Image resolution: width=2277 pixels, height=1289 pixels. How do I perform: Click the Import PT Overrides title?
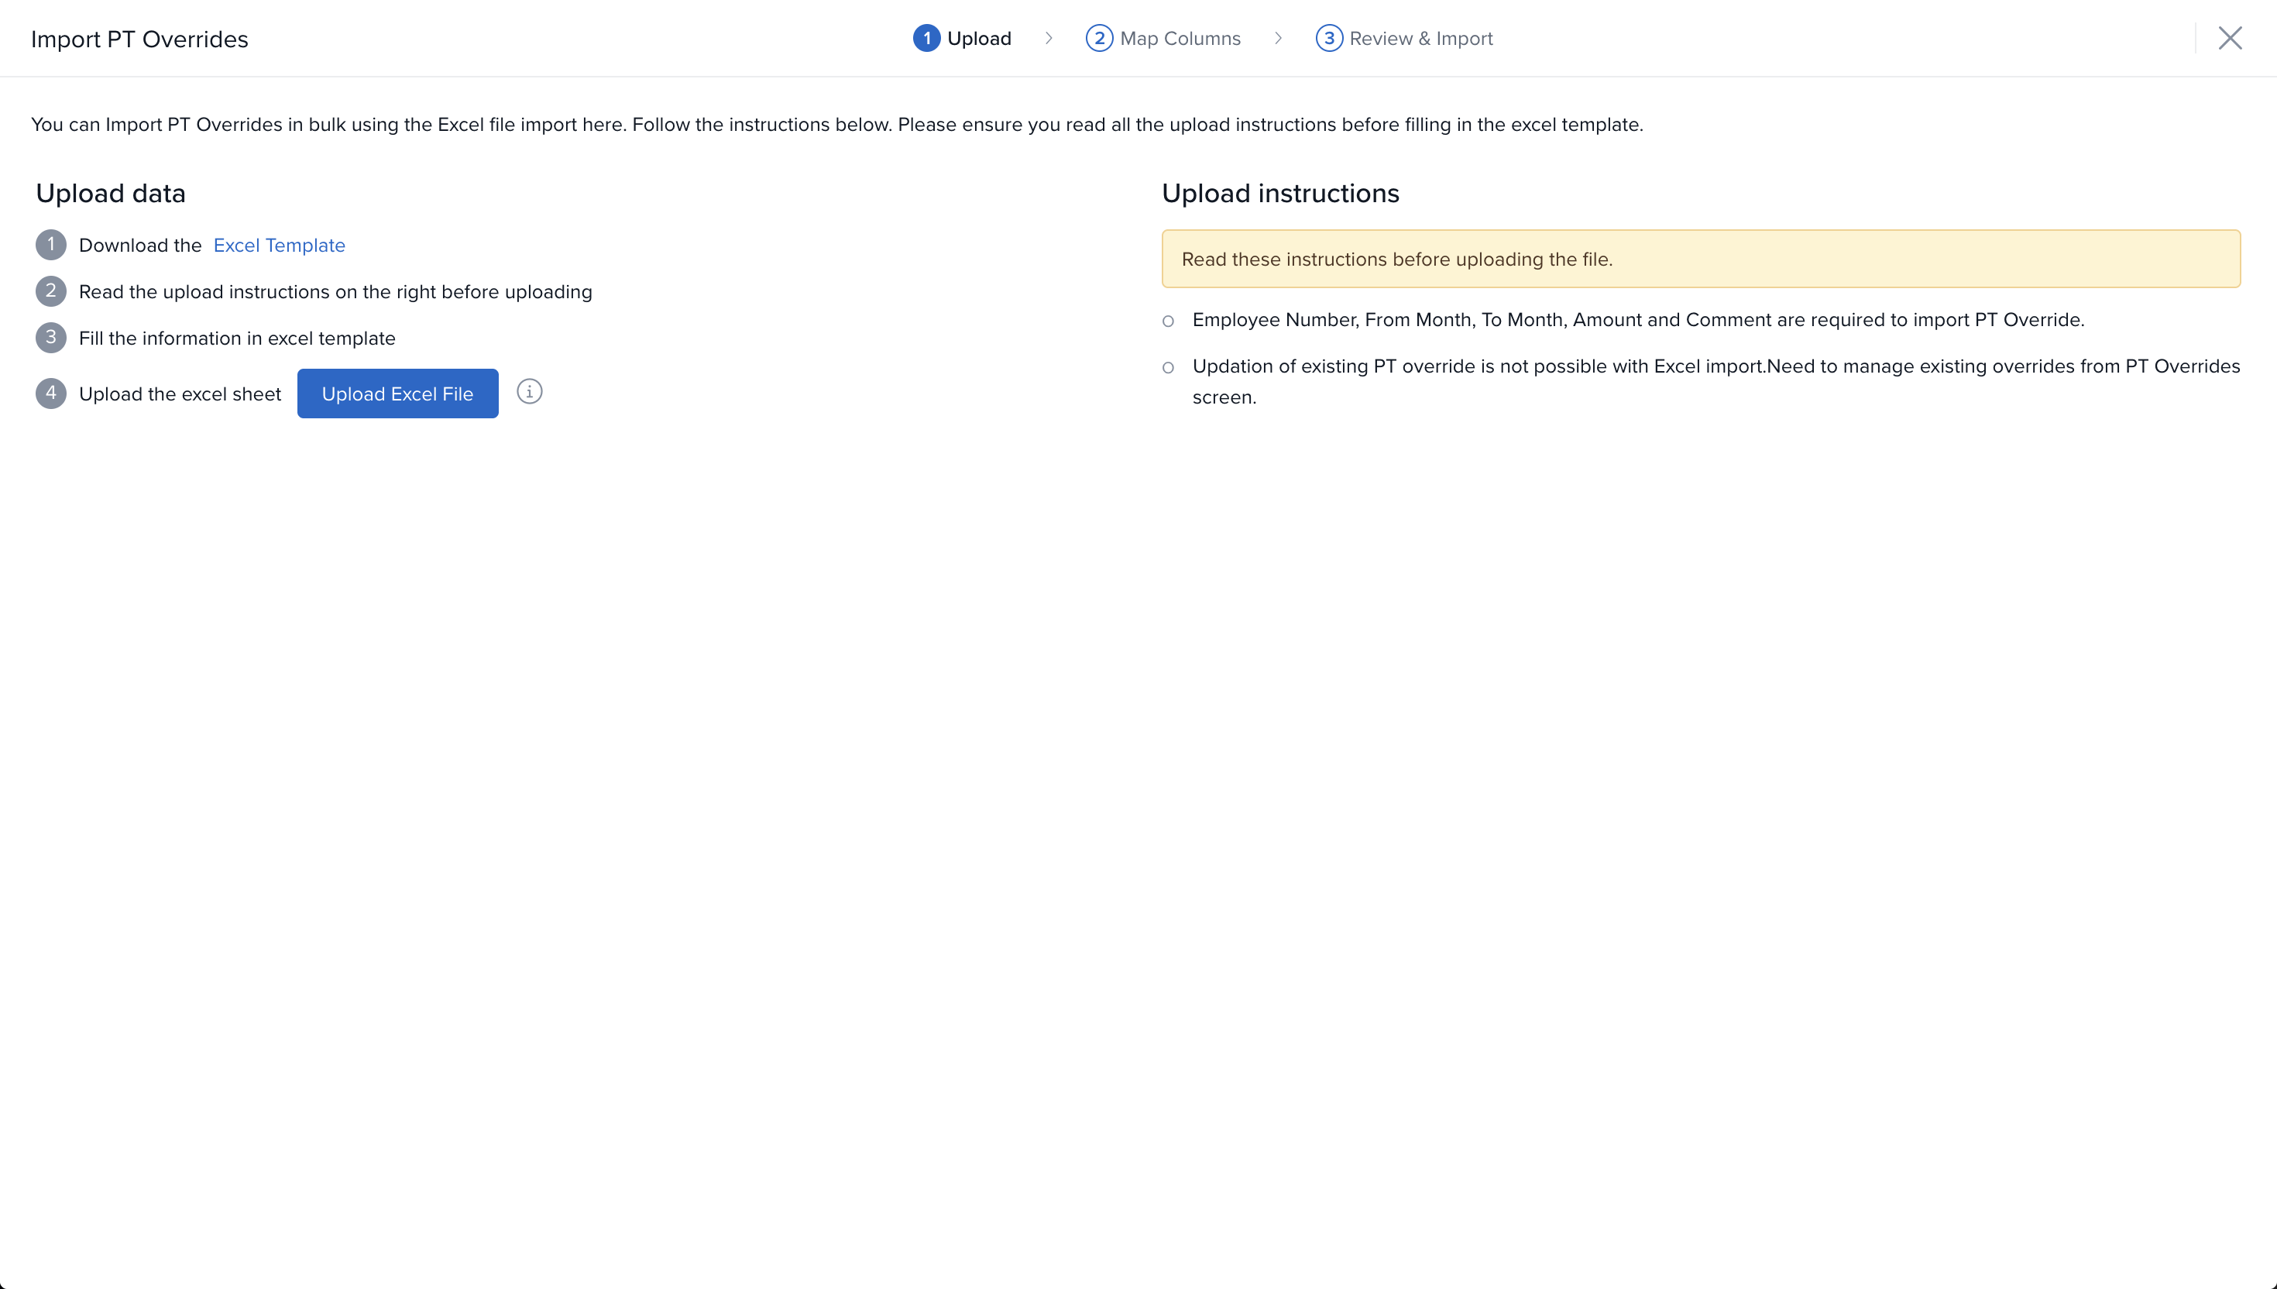139,39
